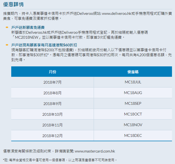The width and height of the screenshot is (175, 164).
Task: Select the 戶戶送新顧客免運費 heading
Action: [28, 27]
